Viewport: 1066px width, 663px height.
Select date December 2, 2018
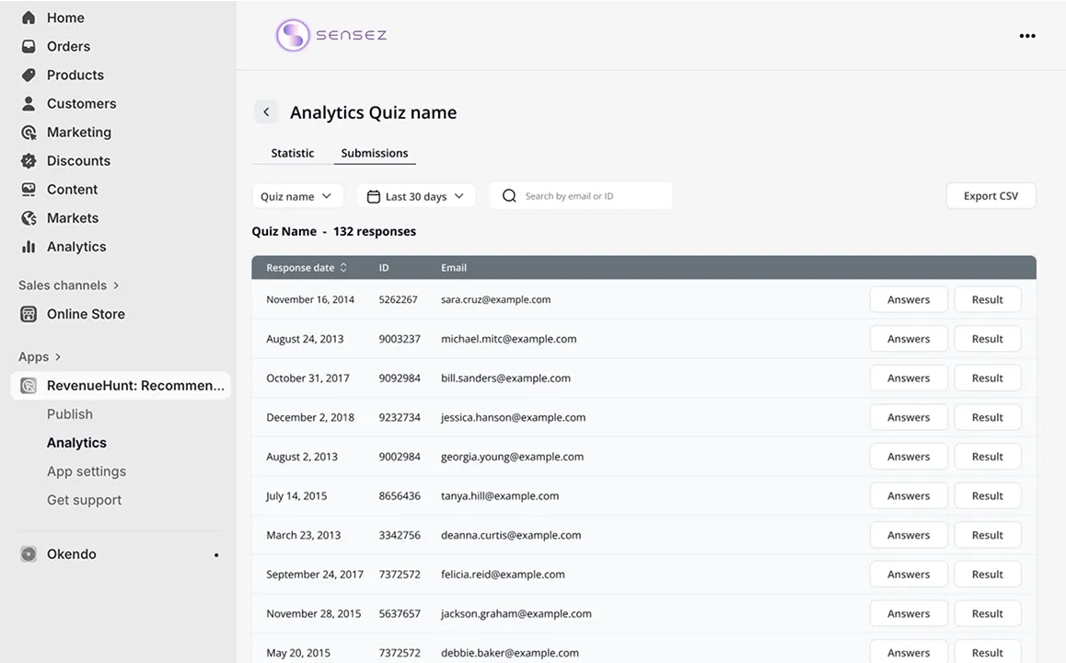[310, 417]
